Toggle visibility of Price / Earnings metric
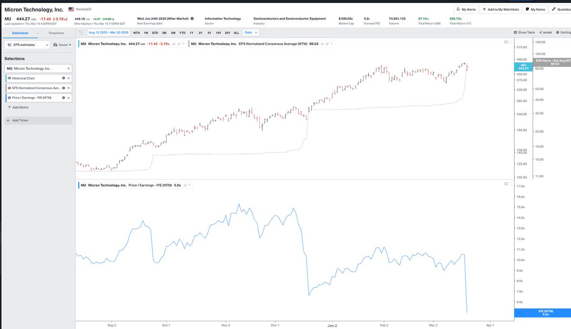 click(x=9, y=97)
